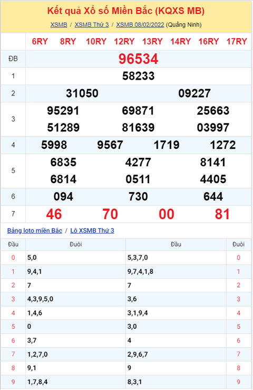253x390 pixels.
Task: Select ticket code 13RY
Action: 152,42
